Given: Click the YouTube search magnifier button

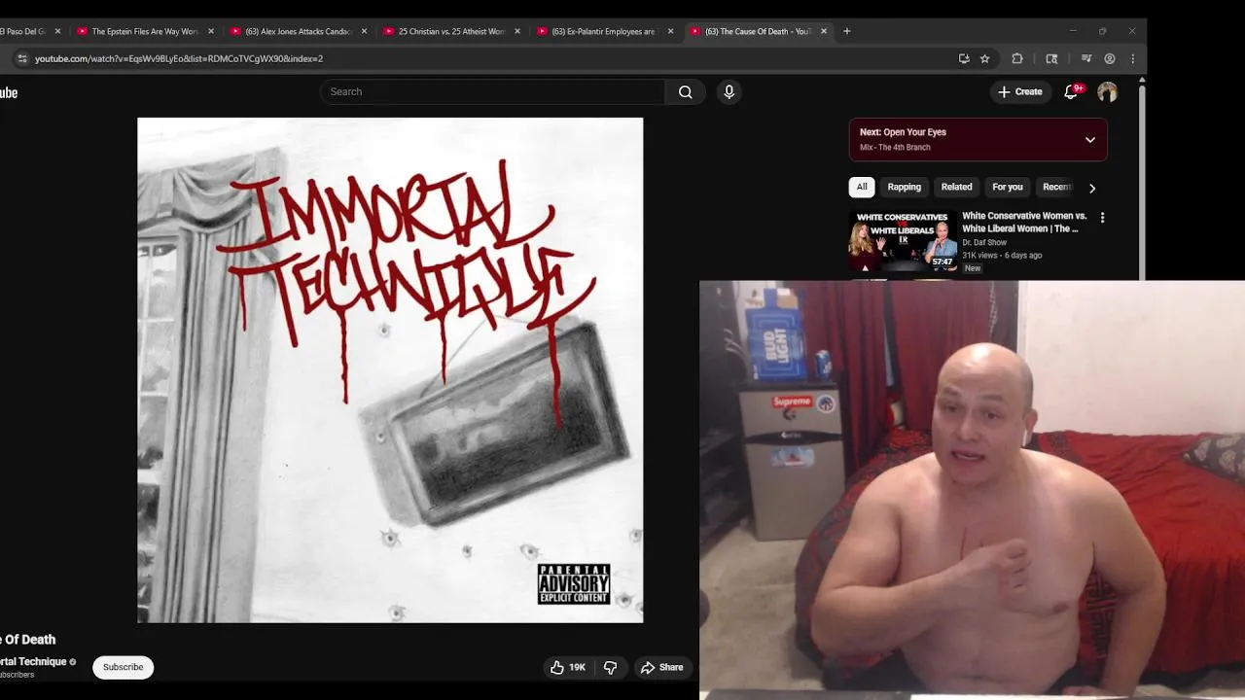Looking at the screenshot, I should [x=686, y=92].
